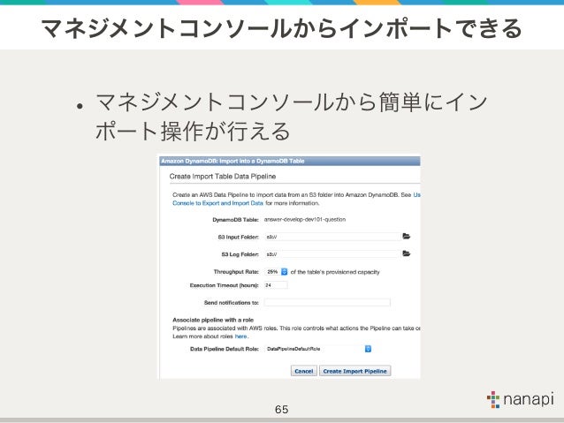Image resolution: width=564 pixels, height=423 pixels.
Task: Open folder browser for S3 Log Folder
Action: pyautogui.click(x=406, y=253)
